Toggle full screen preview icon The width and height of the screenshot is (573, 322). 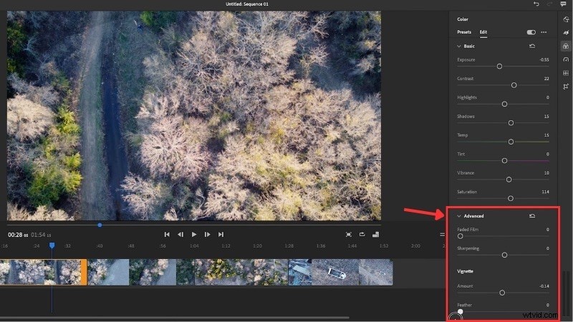point(349,235)
